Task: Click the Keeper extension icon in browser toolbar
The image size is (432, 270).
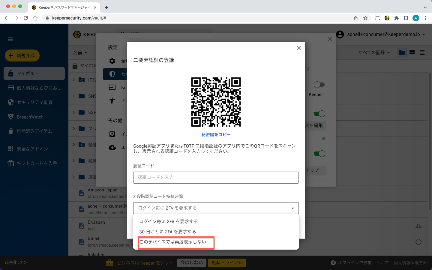Action: click(387, 18)
